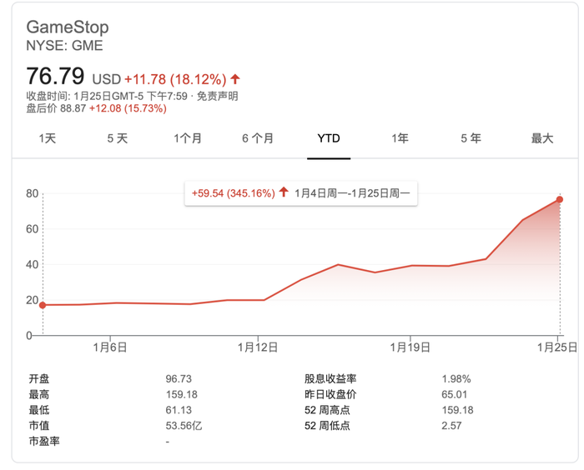Click the 股息收益率 value 1.98%

tap(456, 379)
